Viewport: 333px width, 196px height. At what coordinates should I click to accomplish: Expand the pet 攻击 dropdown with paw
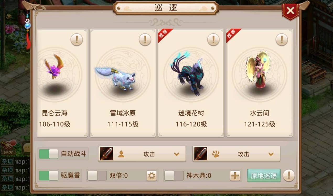point(236,154)
